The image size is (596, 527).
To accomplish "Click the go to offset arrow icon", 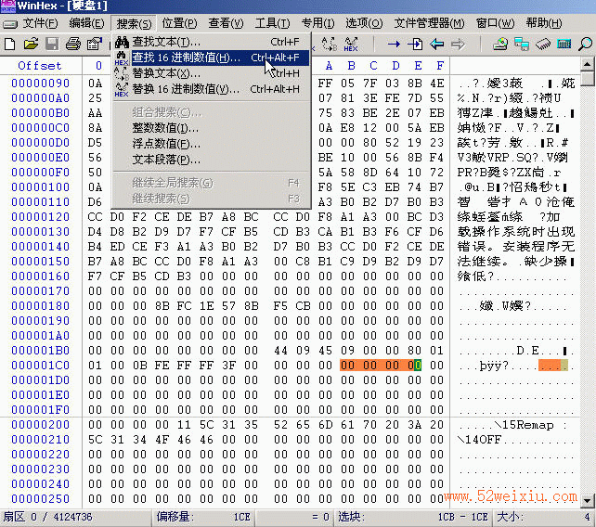I will tap(394, 45).
